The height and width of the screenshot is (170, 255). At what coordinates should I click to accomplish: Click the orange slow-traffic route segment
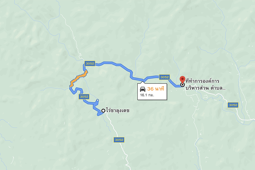[x=79, y=78]
